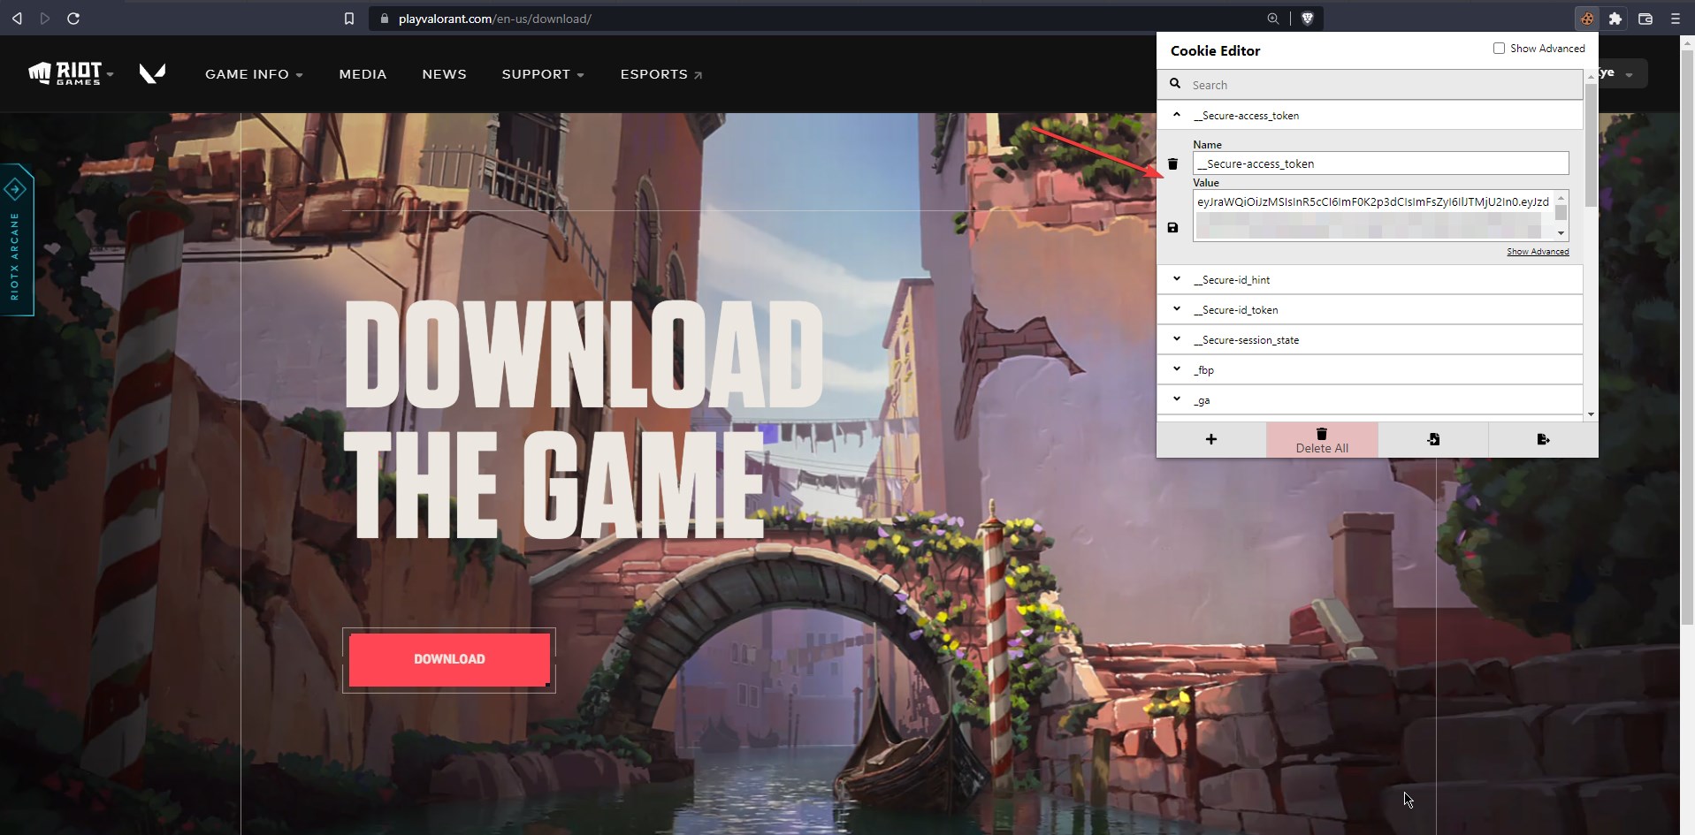Reload the page with the refresh icon

pos(73,18)
